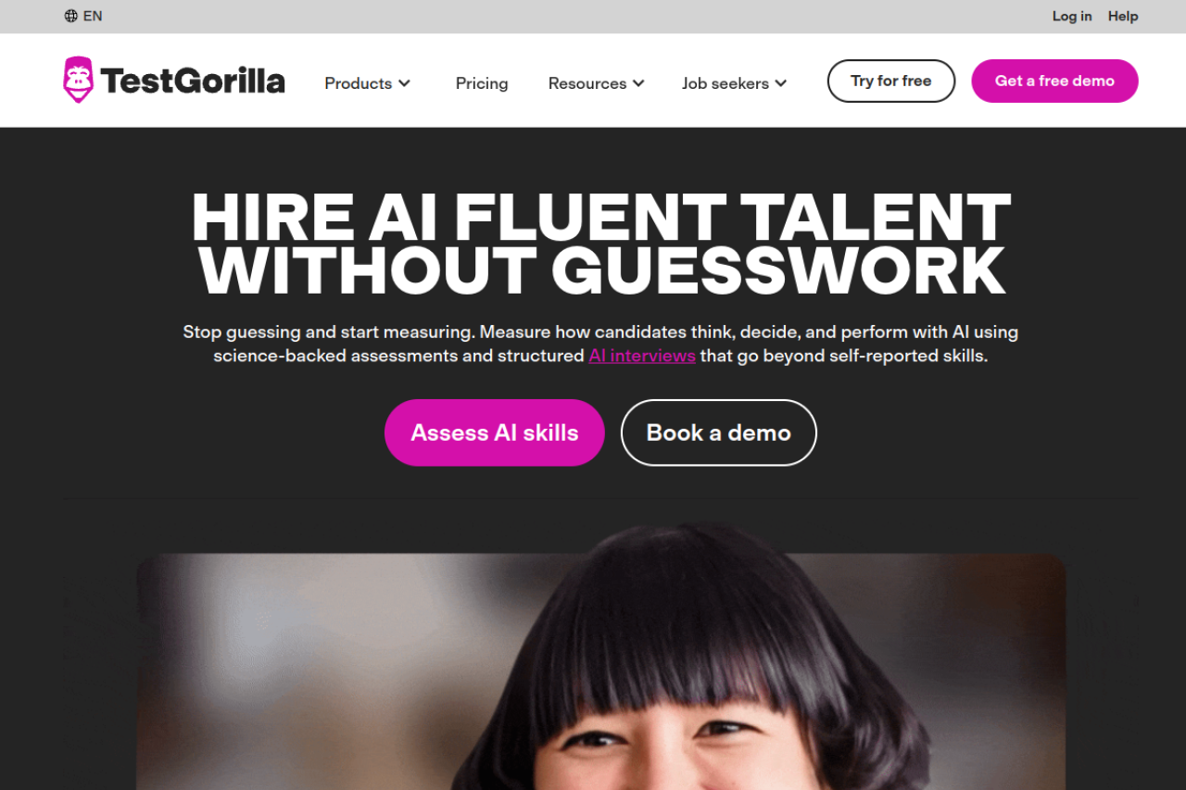Open the Resources menu
Viewport: 1186px width, 790px height.
pos(596,83)
